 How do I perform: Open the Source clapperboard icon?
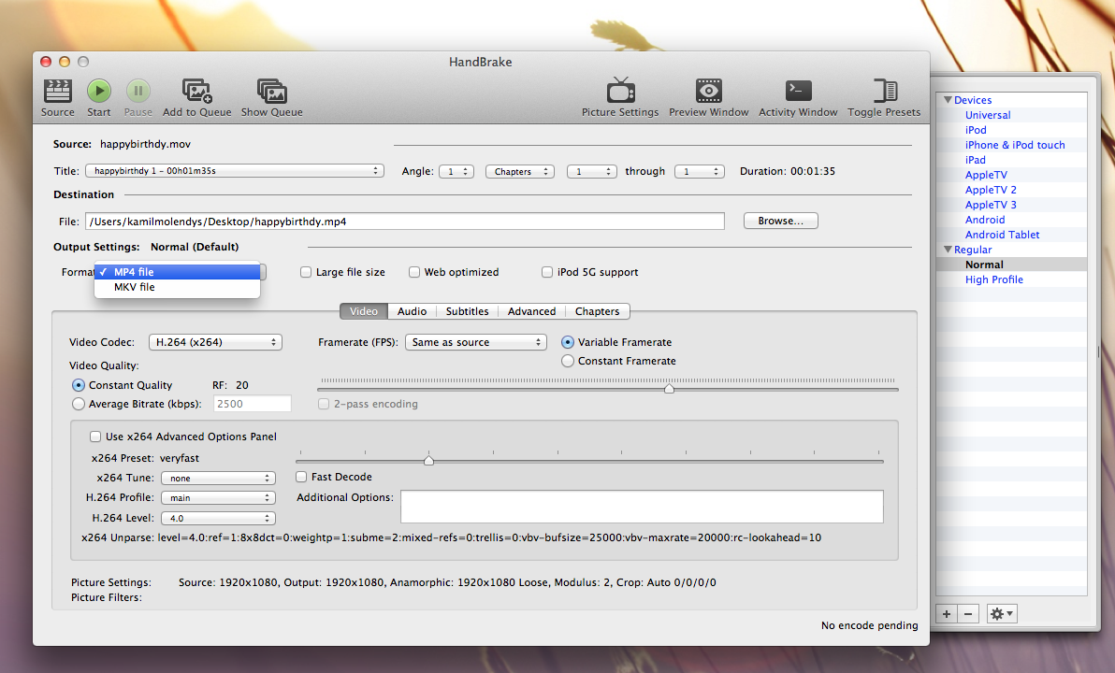[58, 92]
